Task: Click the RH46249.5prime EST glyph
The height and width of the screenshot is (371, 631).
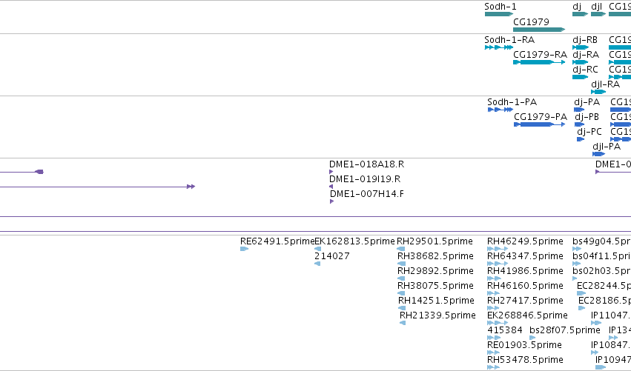Action: [498, 250]
